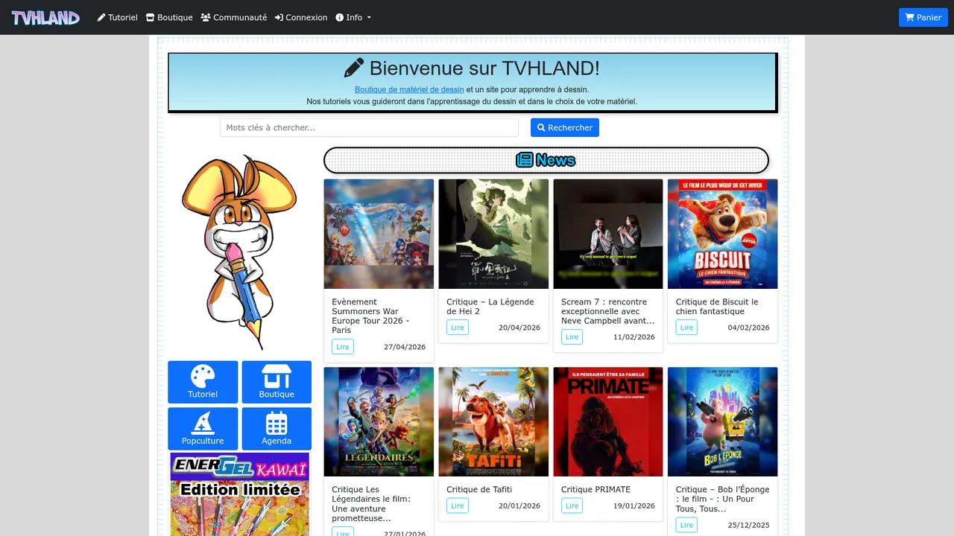Open the Biscuit le chien fantastique poster
Screen dimensions: 954x536
click(x=722, y=234)
